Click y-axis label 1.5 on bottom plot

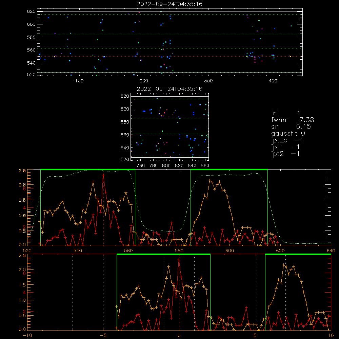pyautogui.click(x=22, y=285)
